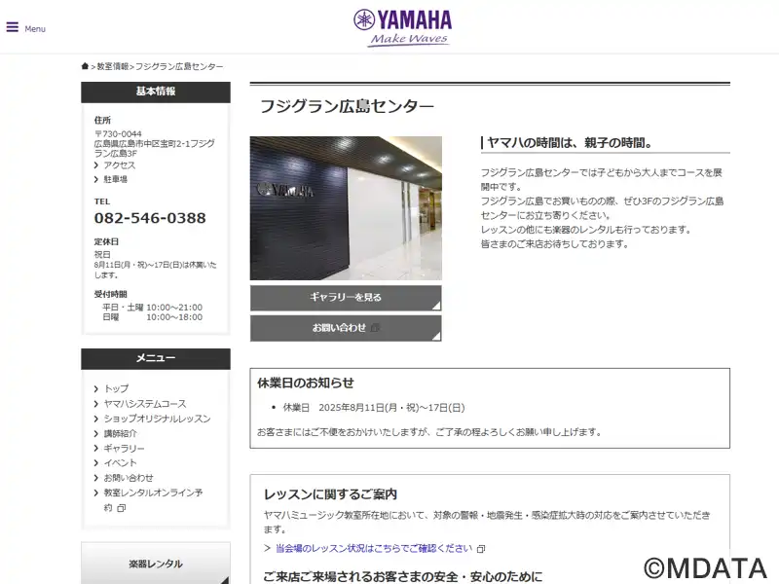Go to home via breadcrumb house icon
Viewport: 779px width, 584px height.
point(85,66)
